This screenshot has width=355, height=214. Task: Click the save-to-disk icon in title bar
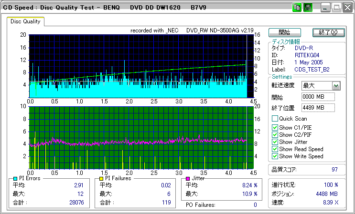point(308,8)
